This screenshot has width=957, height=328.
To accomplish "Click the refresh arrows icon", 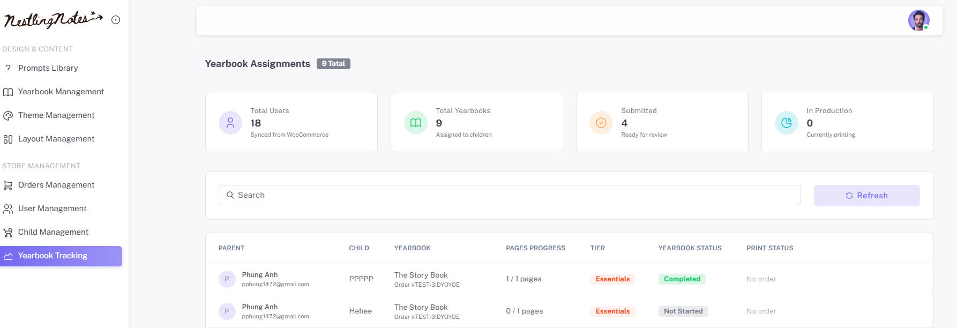I will point(849,196).
